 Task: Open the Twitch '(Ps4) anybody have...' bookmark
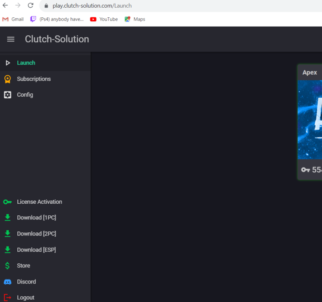click(57, 19)
